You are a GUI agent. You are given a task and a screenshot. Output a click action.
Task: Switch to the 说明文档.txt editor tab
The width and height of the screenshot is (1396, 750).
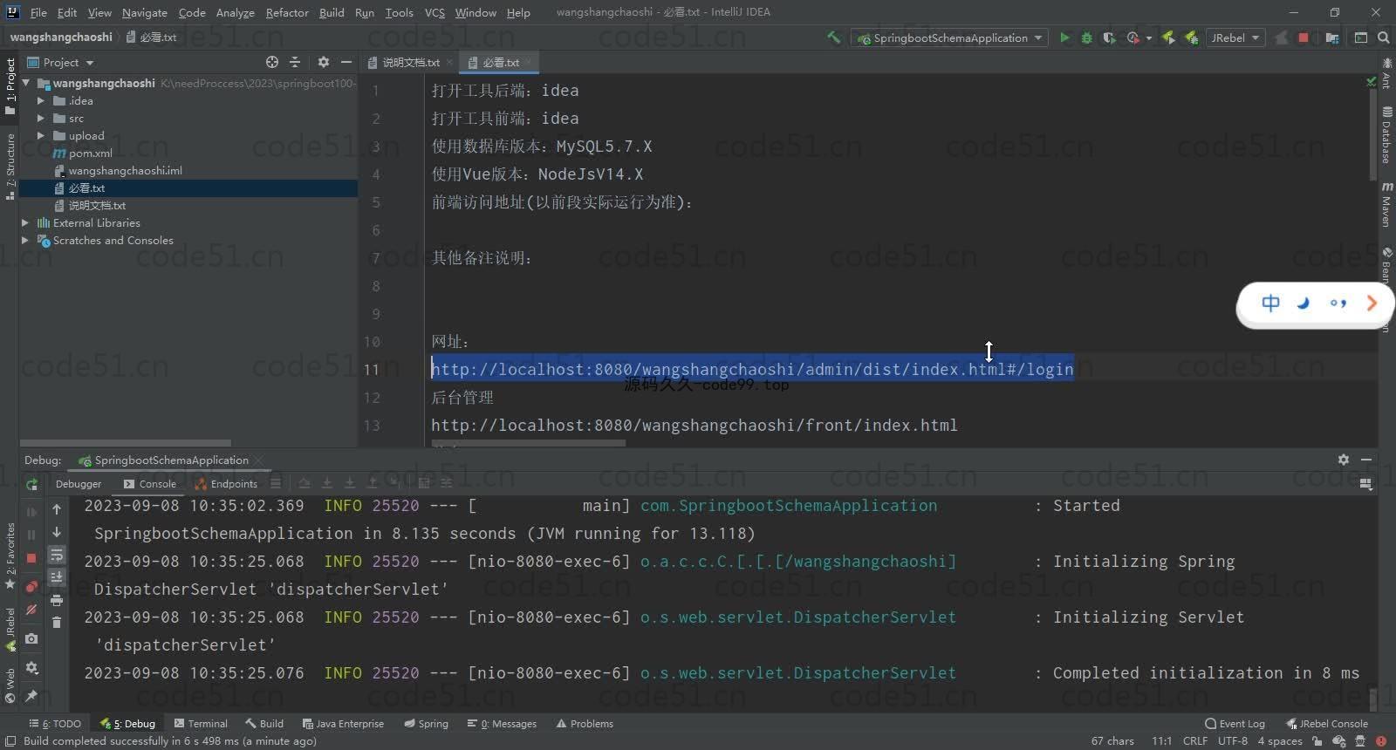coord(410,62)
